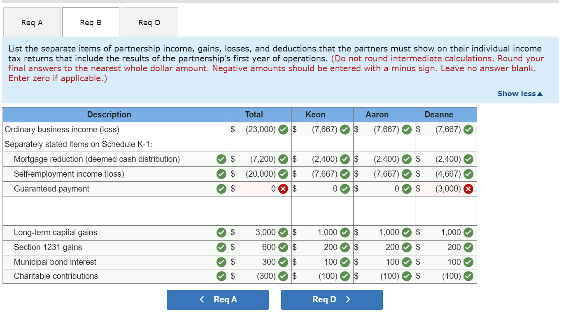Click the check beside Keon's Mortgage reduction
566x325 pixels.
click(345, 159)
